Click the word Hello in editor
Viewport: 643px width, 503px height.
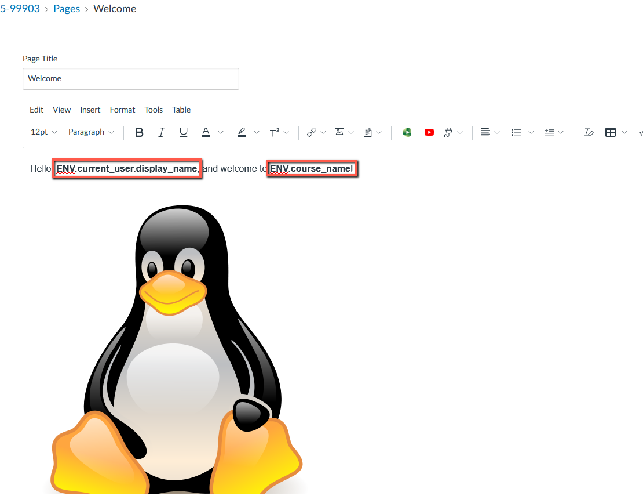pyautogui.click(x=41, y=169)
